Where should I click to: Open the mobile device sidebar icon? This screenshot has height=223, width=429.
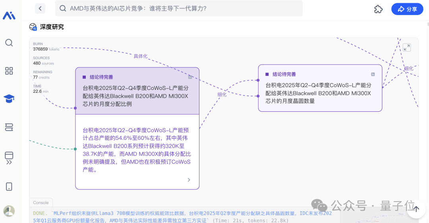pyautogui.click(x=9, y=187)
